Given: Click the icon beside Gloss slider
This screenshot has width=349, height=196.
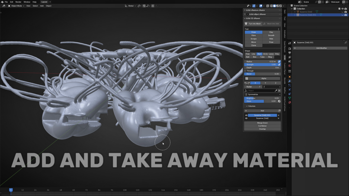Looking at the screenshot, I should coord(279,101).
